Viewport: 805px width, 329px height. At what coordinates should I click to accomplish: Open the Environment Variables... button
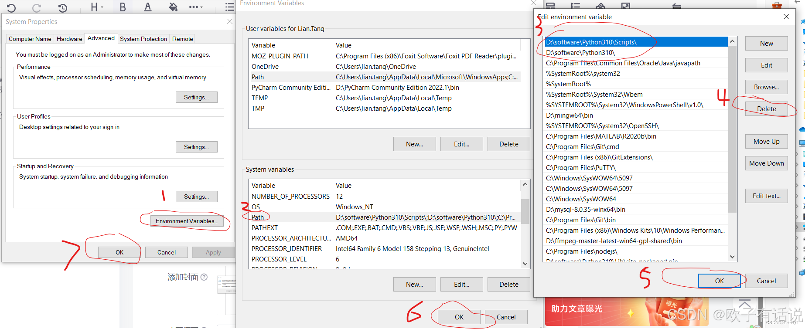187,221
